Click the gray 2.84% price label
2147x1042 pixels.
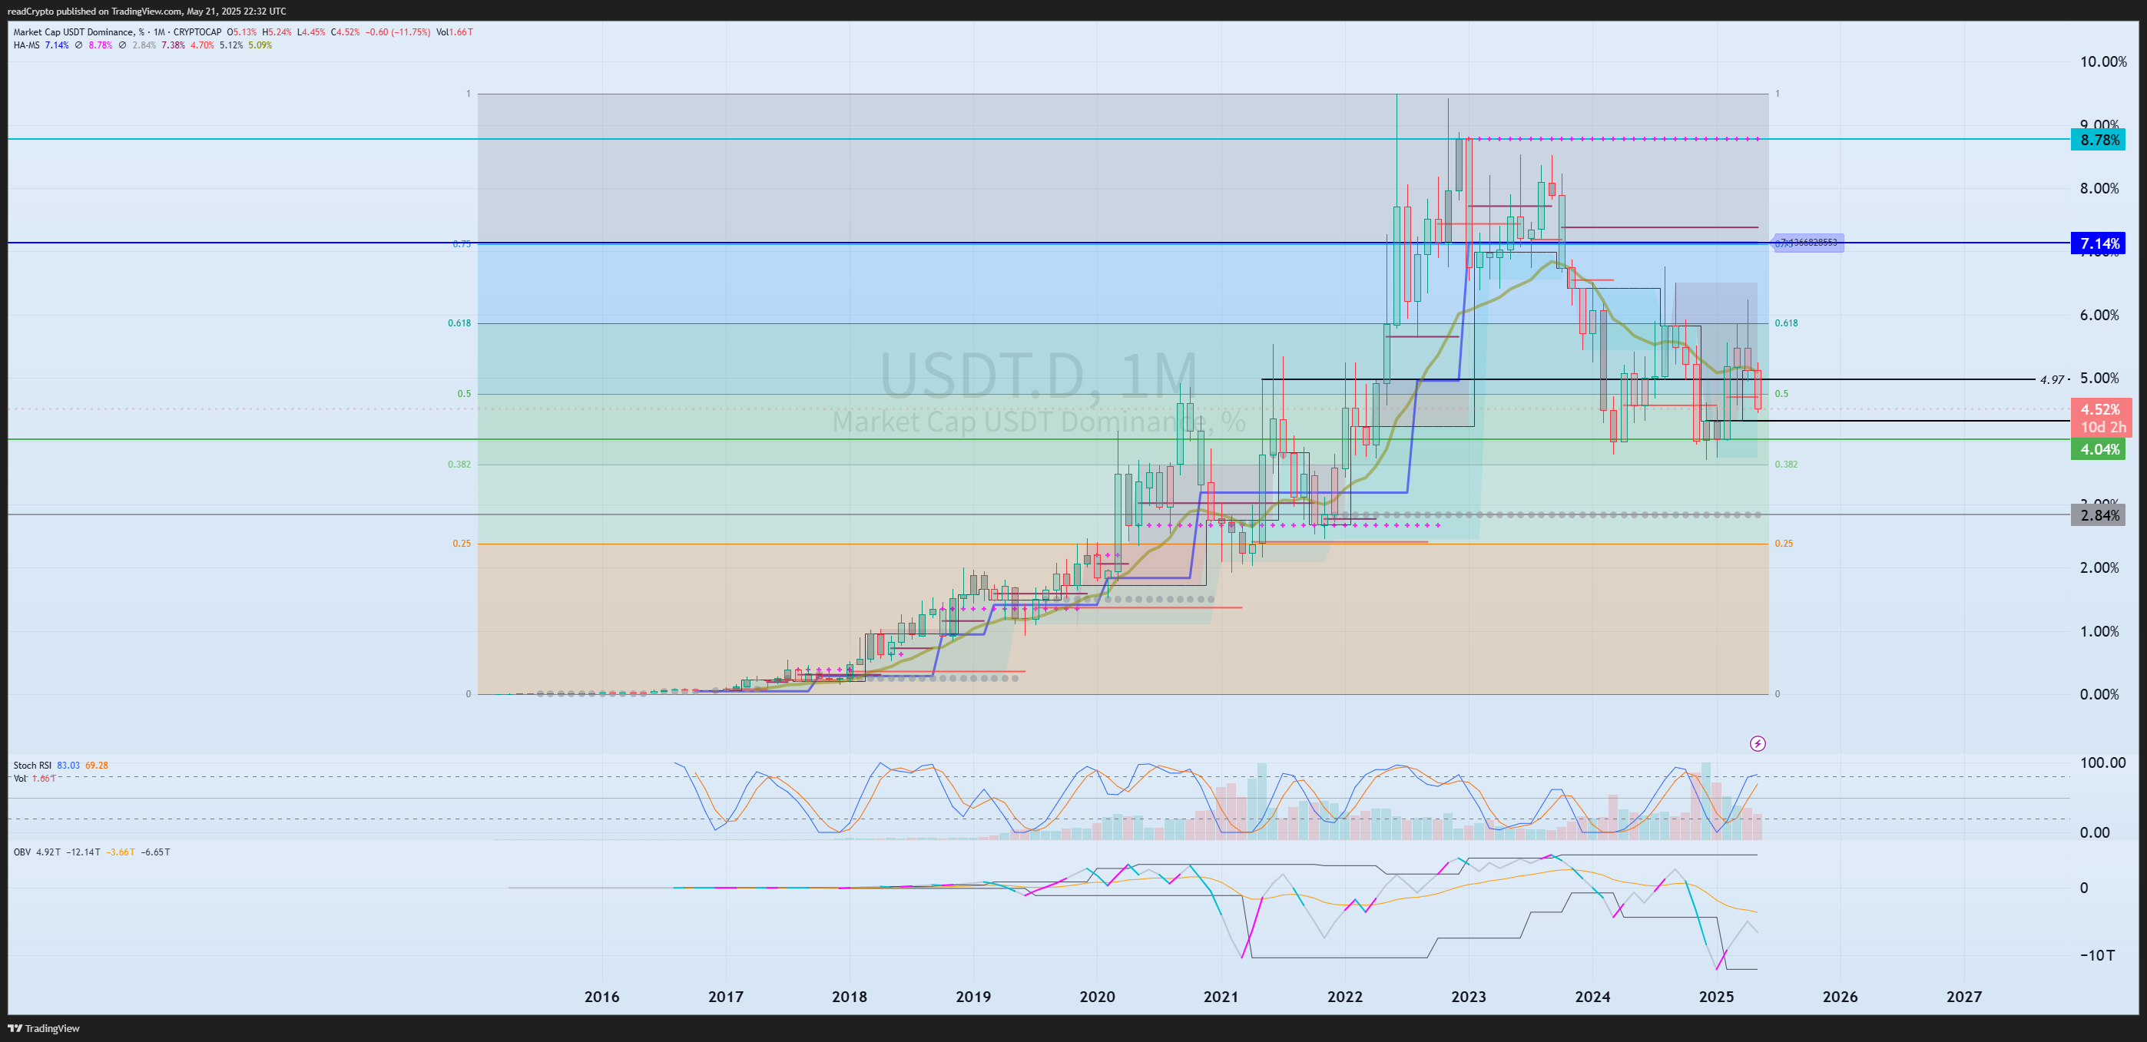pyautogui.click(x=2098, y=514)
